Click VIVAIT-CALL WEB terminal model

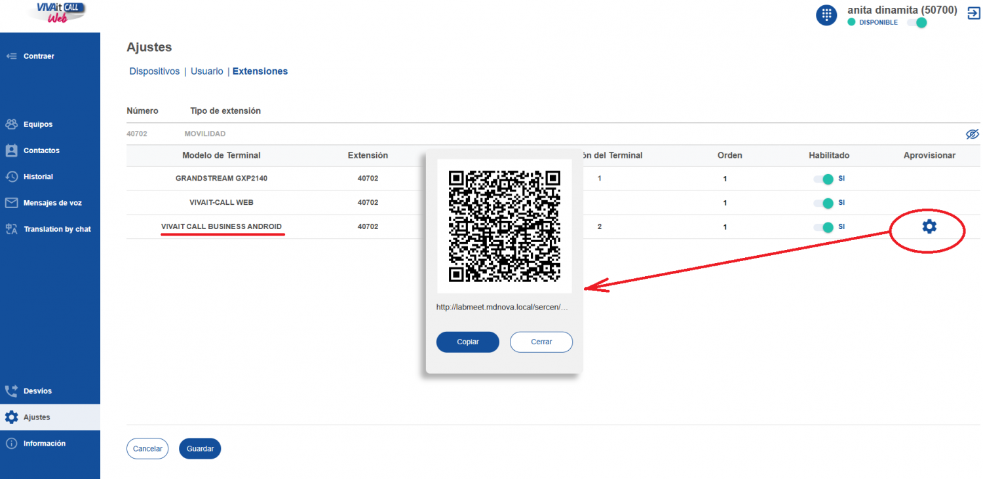[222, 202]
